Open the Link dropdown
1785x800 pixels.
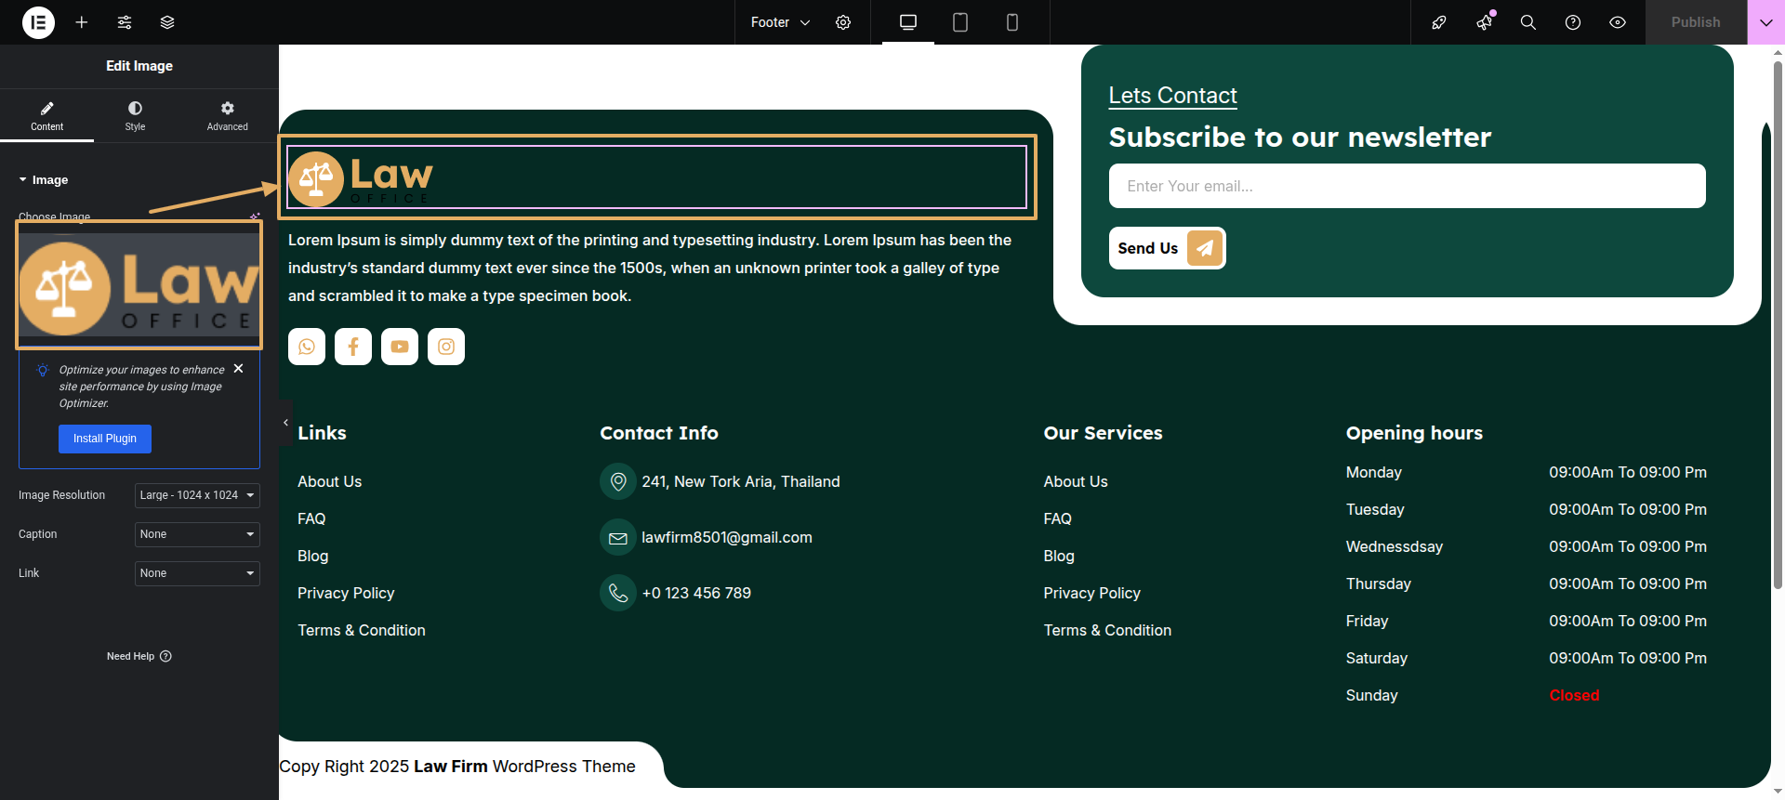pyautogui.click(x=197, y=573)
